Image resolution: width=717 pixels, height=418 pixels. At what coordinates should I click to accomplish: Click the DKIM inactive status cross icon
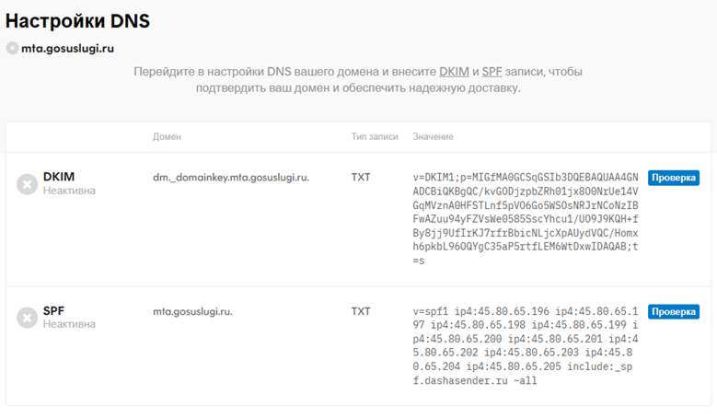tap(28, 183)
